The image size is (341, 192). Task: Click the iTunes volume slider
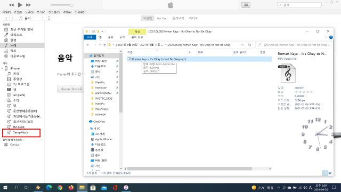[x=62, y=5]
